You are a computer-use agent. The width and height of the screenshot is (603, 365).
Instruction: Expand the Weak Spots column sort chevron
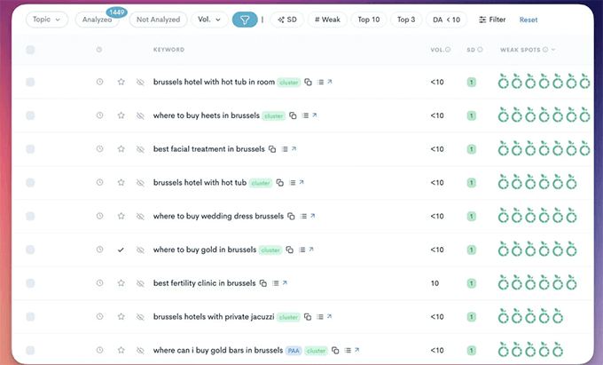tap(553, 50)
